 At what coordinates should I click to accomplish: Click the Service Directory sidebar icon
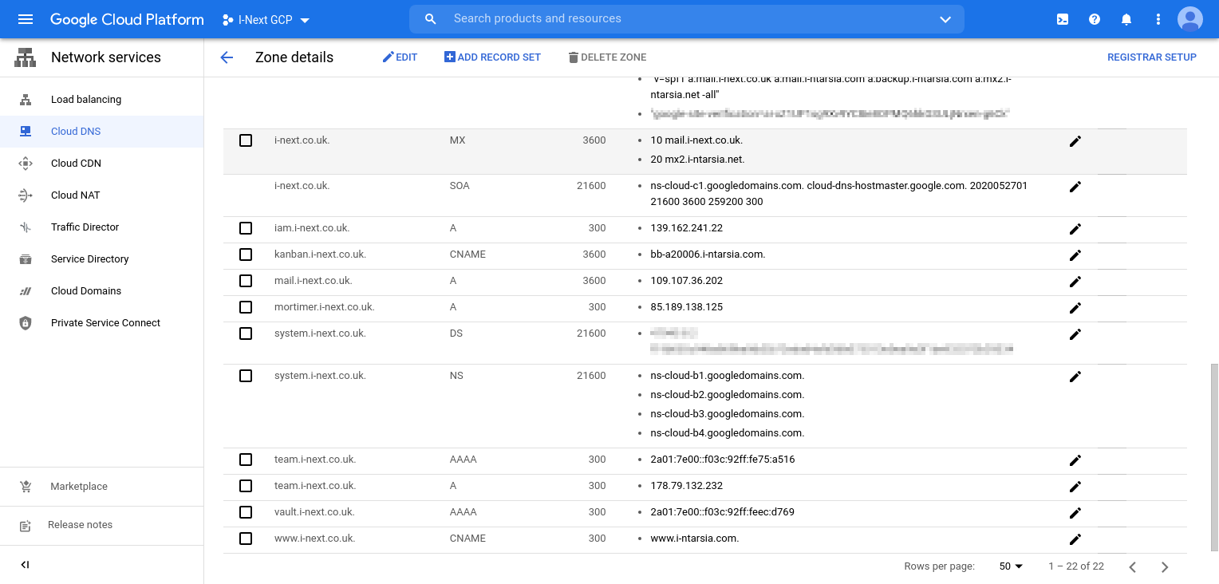click(26, 259)
